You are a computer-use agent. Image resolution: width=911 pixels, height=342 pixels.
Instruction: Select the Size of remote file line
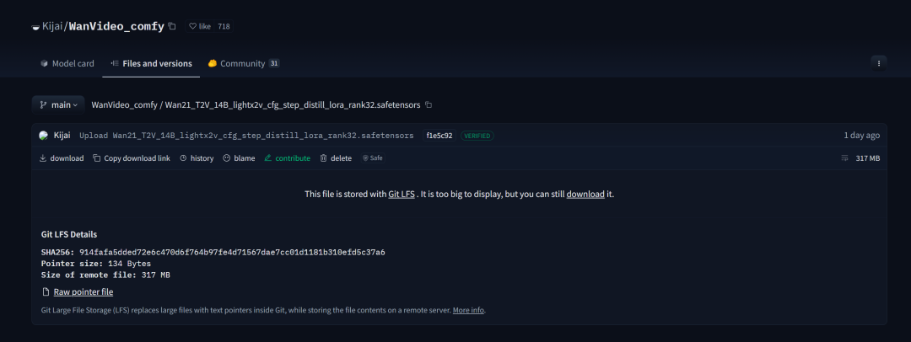pos(105,275)
